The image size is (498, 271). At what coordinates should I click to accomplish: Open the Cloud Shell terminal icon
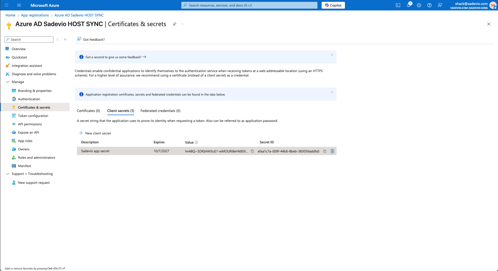tap(398, 5)
